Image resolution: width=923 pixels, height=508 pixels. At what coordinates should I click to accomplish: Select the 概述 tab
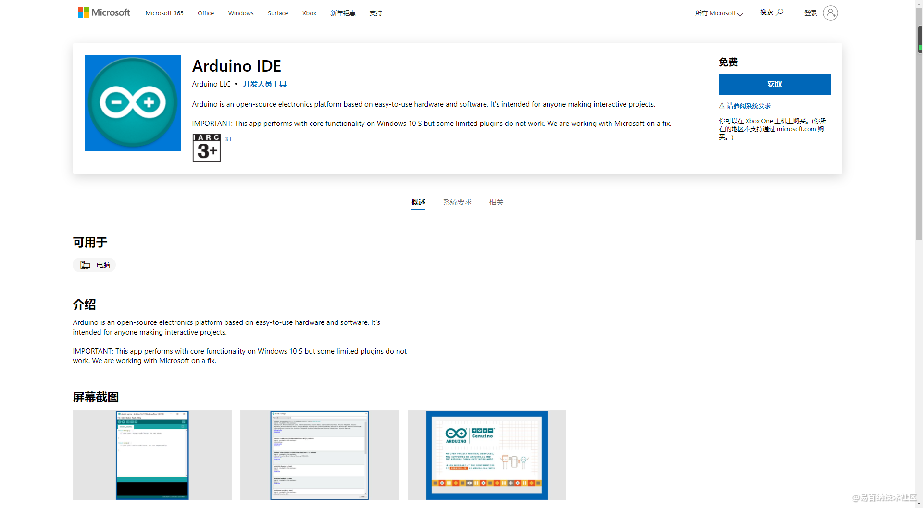tap(418, 202)
